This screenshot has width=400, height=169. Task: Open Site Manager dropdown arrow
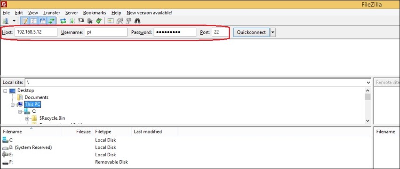click(14, 21)
